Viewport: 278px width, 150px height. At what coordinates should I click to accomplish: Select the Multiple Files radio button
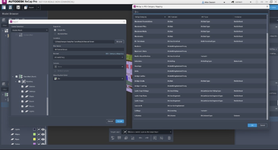(55, 34)
